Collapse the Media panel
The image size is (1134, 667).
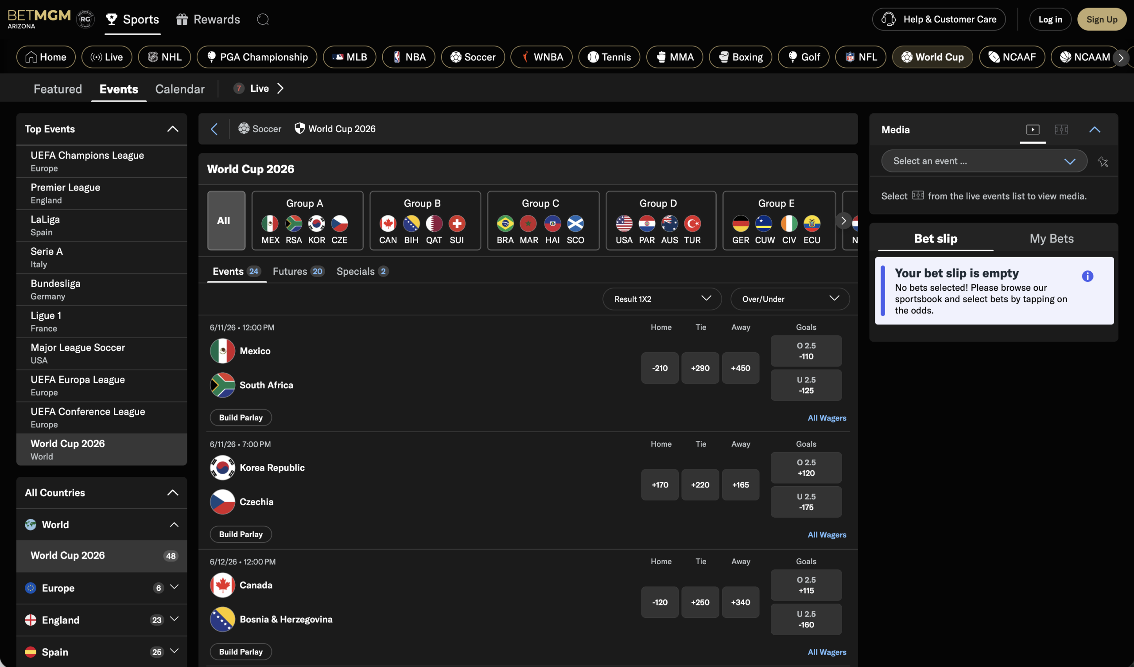point(1095,129)
